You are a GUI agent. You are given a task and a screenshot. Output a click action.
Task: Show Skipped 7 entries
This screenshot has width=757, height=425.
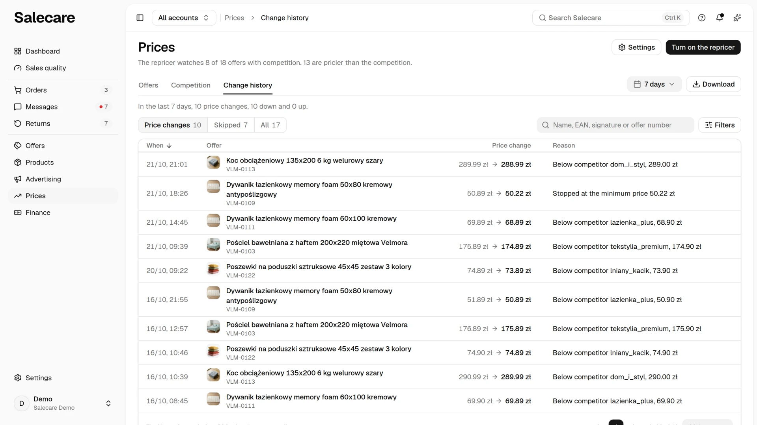click(x=231, y=125)
